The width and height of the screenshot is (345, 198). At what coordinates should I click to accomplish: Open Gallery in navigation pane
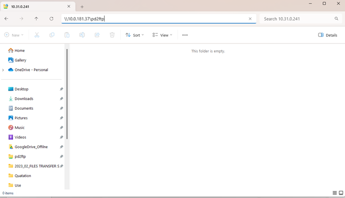[20, 60]
